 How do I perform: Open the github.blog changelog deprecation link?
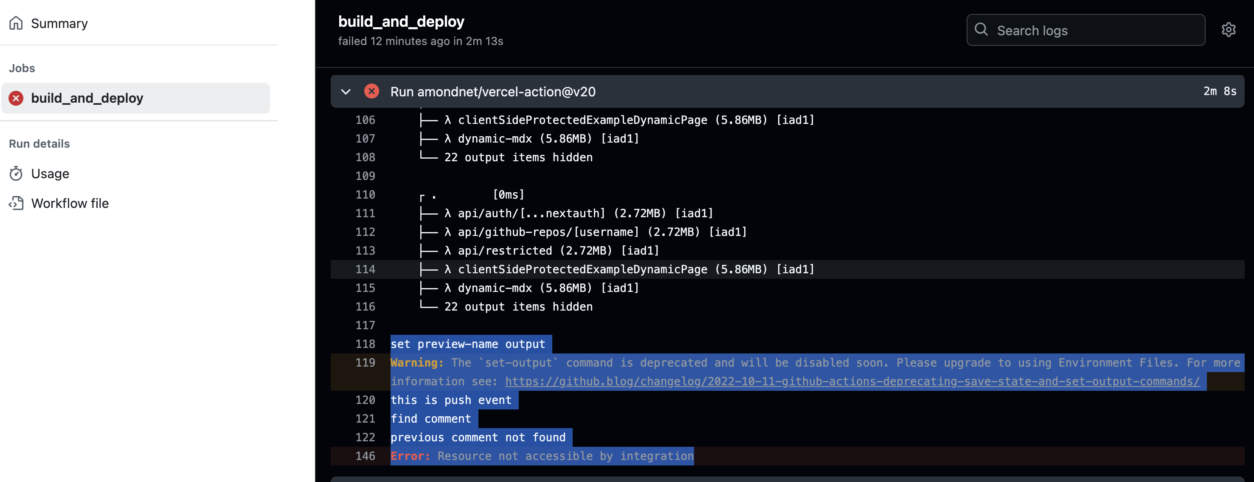coord(852,381)
